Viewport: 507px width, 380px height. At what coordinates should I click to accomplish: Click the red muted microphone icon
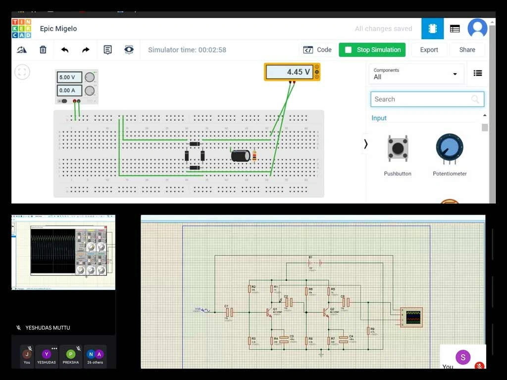click(x=479, y=366)
